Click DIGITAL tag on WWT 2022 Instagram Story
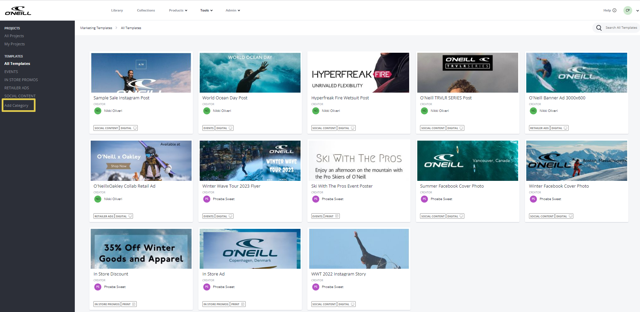The image size is (640, 312). click(346, 304)
